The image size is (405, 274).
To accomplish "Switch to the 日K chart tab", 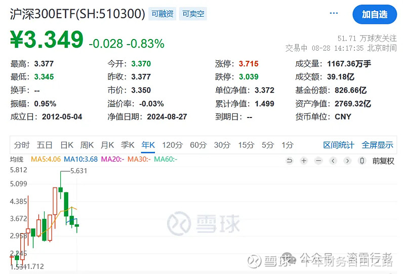I will [x=67, y=145].
